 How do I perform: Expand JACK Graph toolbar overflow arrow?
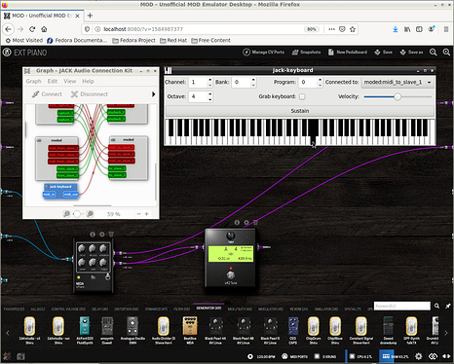[154, 94]
